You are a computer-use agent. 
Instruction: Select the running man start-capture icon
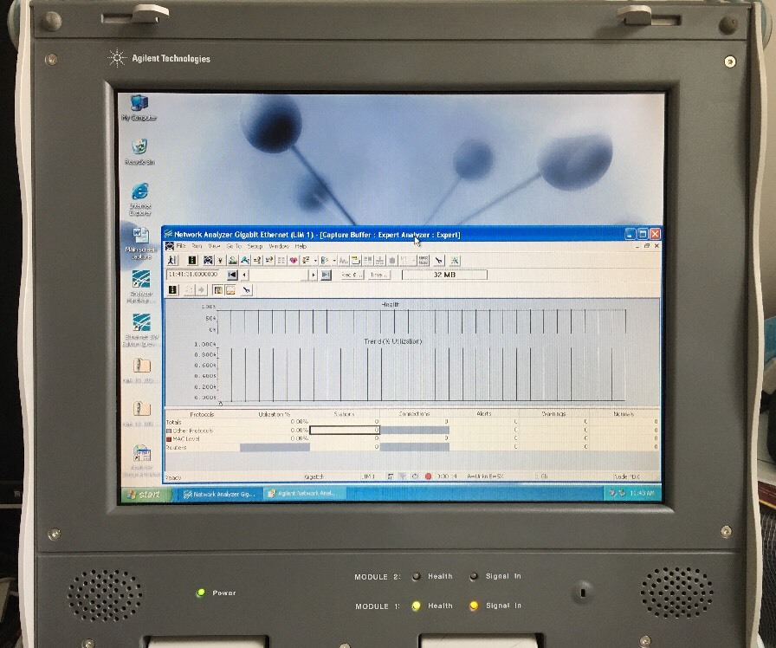pyautogui.click(x=171, y=260)
